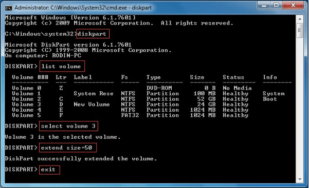The image size is (309, 188).
Task: Click the vertical scrollbar thumb
Action: (300, 30)
